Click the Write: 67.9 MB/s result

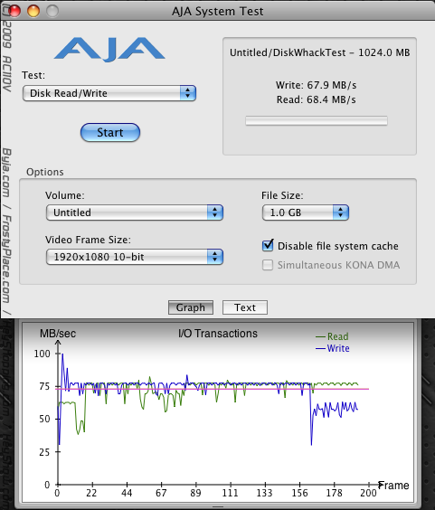click(x=317, y=85)
